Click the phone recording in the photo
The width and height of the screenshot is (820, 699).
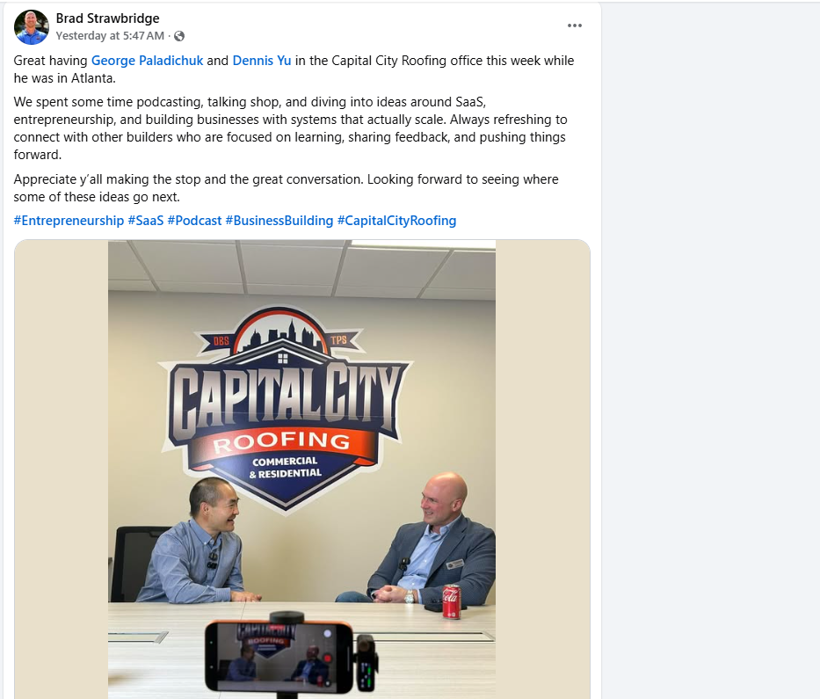click(x=279, y=656)
